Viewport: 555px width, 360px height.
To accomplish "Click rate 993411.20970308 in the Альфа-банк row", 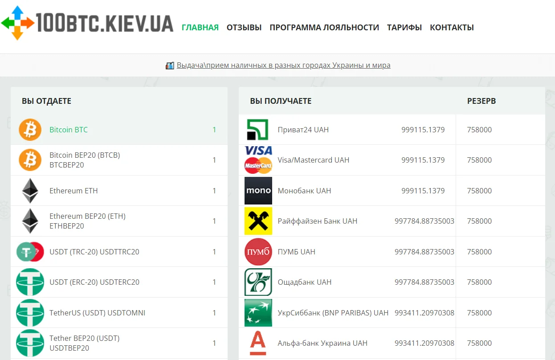I will (x=424, y=343).
